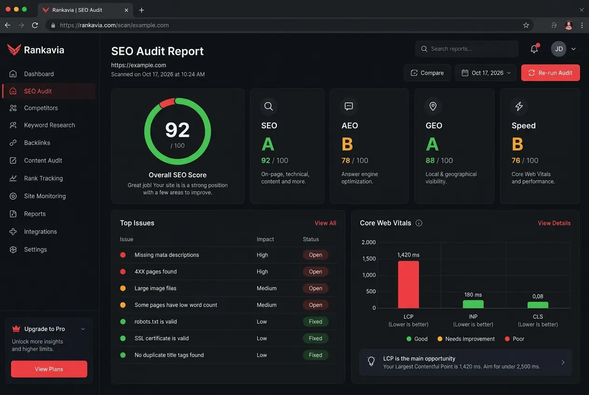Screen dimensions: 589x395
Task: Bookmark the page with the star icon
Action: 526,25
